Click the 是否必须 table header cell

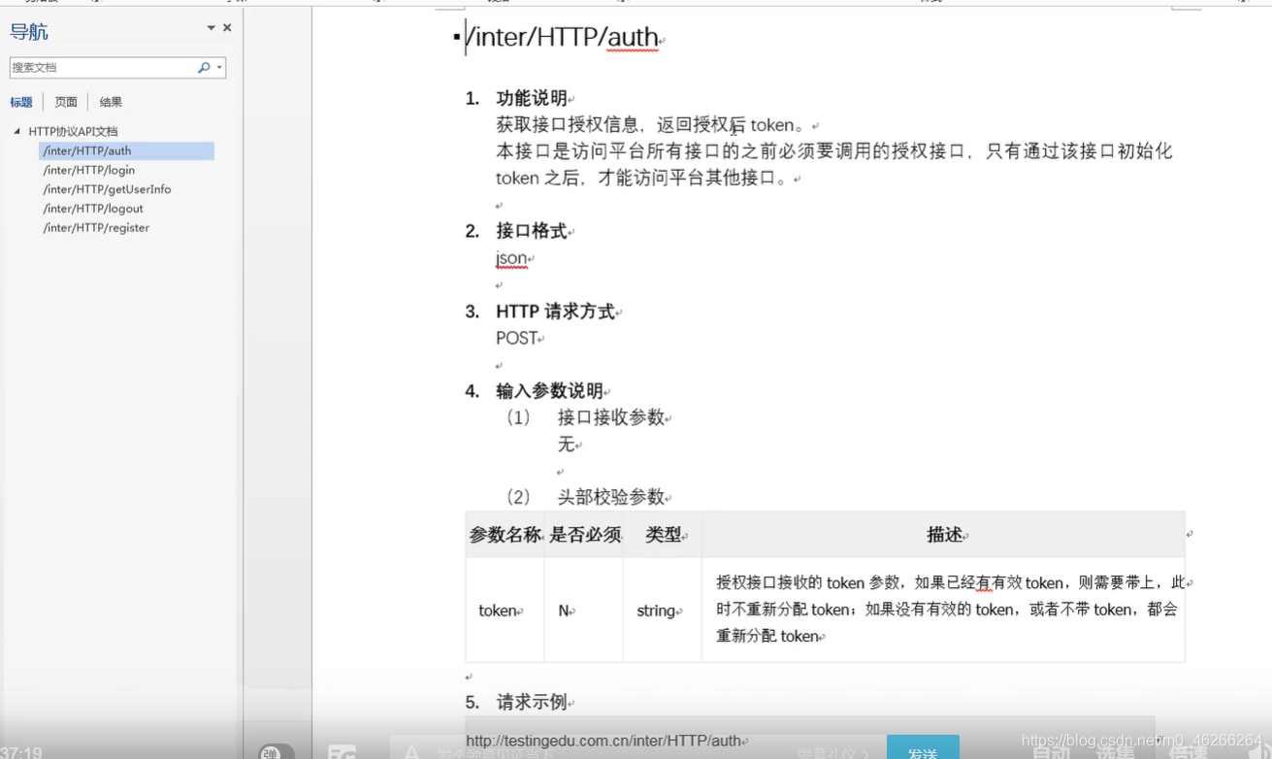click(585, 535)
